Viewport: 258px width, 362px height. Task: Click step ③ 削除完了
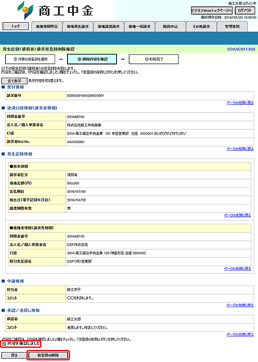pyautogui.click(x=154, y=59)
